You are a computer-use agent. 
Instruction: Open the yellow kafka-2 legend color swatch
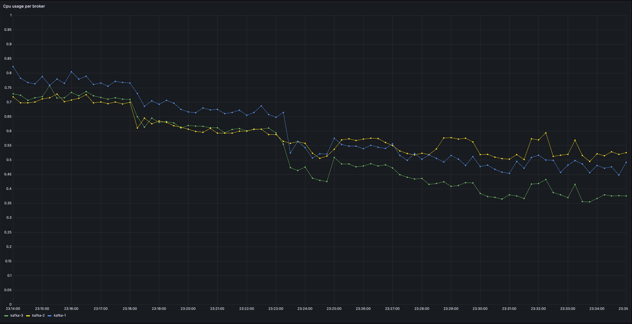(28, 316)
